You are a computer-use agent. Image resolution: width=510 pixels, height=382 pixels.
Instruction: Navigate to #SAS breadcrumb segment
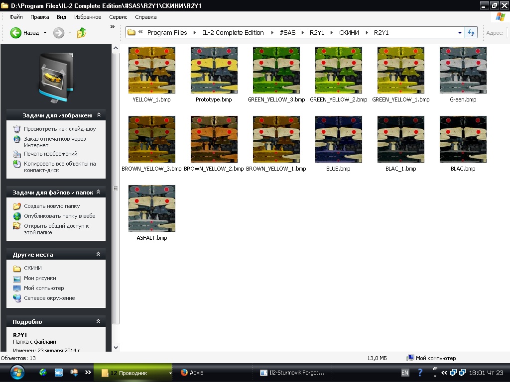click(287, 32)
